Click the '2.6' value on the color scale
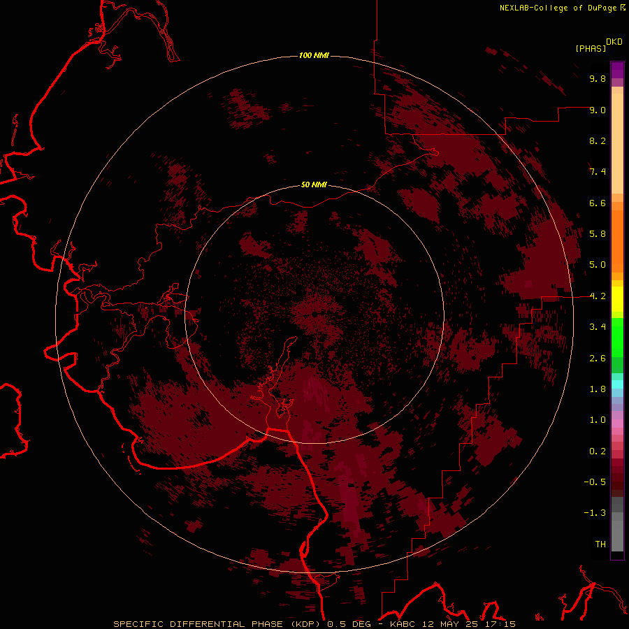 [598, 359]
